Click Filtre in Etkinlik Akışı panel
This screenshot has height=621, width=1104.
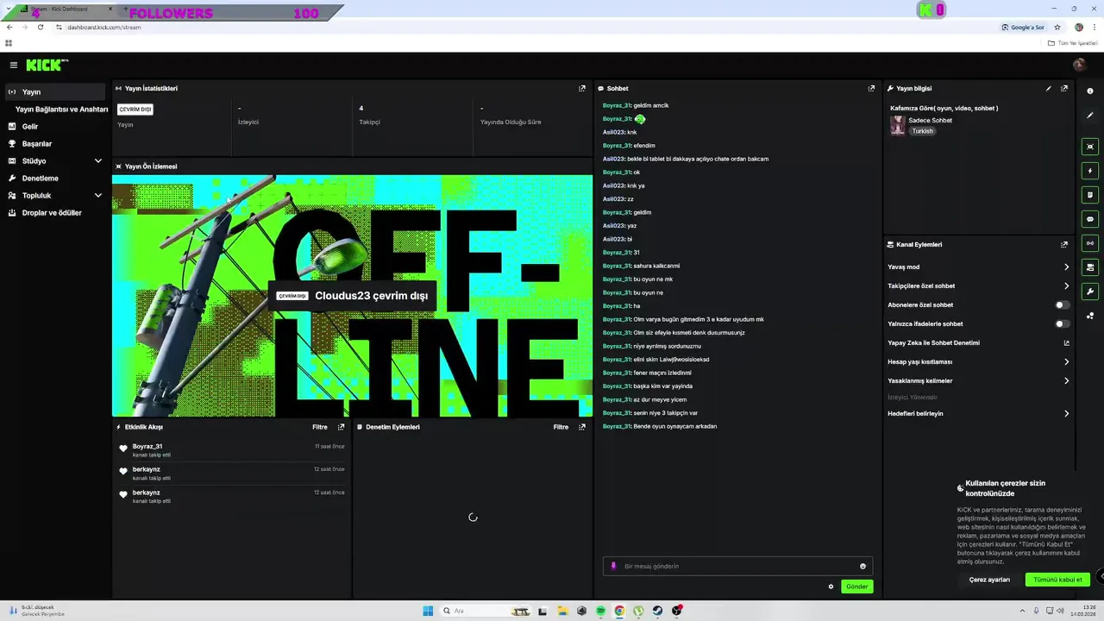point(320,427)
